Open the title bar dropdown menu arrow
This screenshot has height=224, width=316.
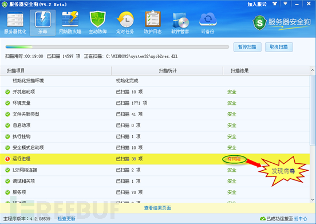tap(285, 3)
